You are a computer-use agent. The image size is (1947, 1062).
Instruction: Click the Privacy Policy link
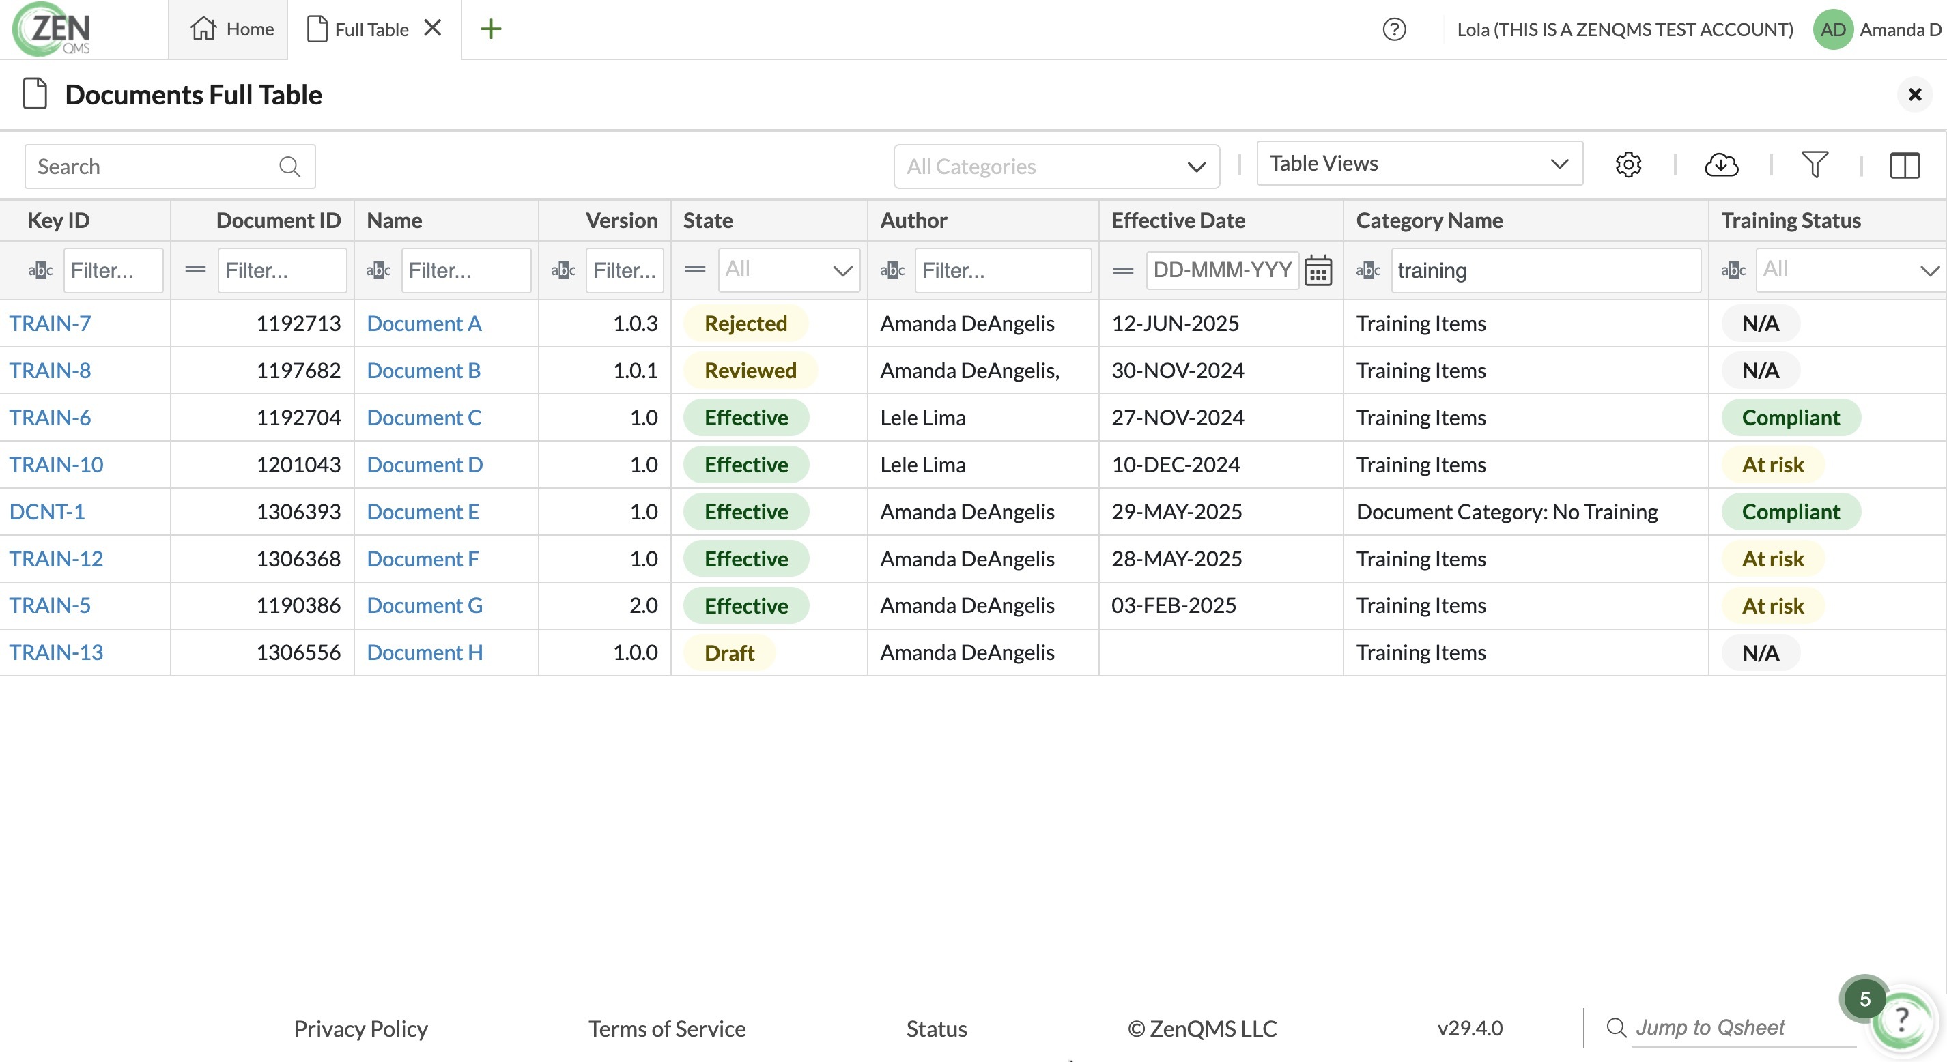[360, 1029]
